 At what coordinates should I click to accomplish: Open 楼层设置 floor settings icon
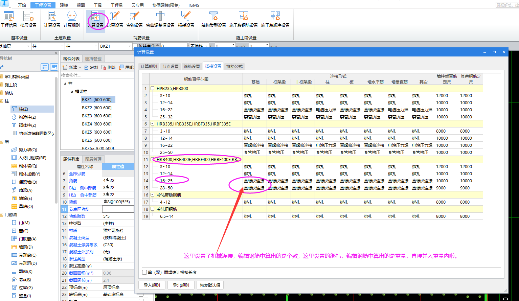(28, 19)
